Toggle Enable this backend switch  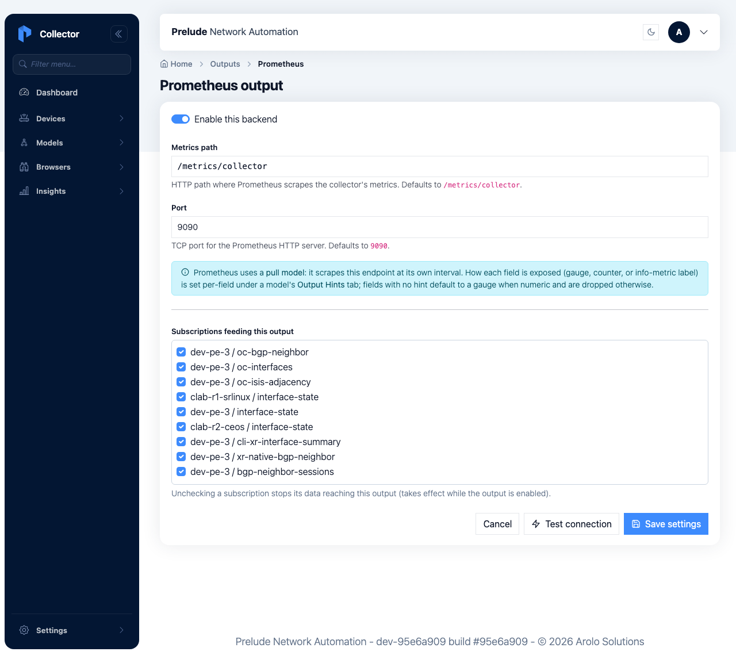[x=181, y=119]
